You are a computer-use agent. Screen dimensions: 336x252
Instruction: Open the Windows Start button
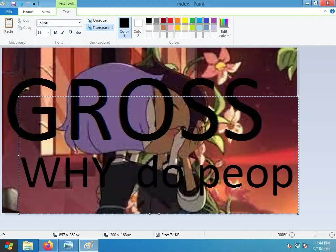pyautogui.click(x=9, y=245)
